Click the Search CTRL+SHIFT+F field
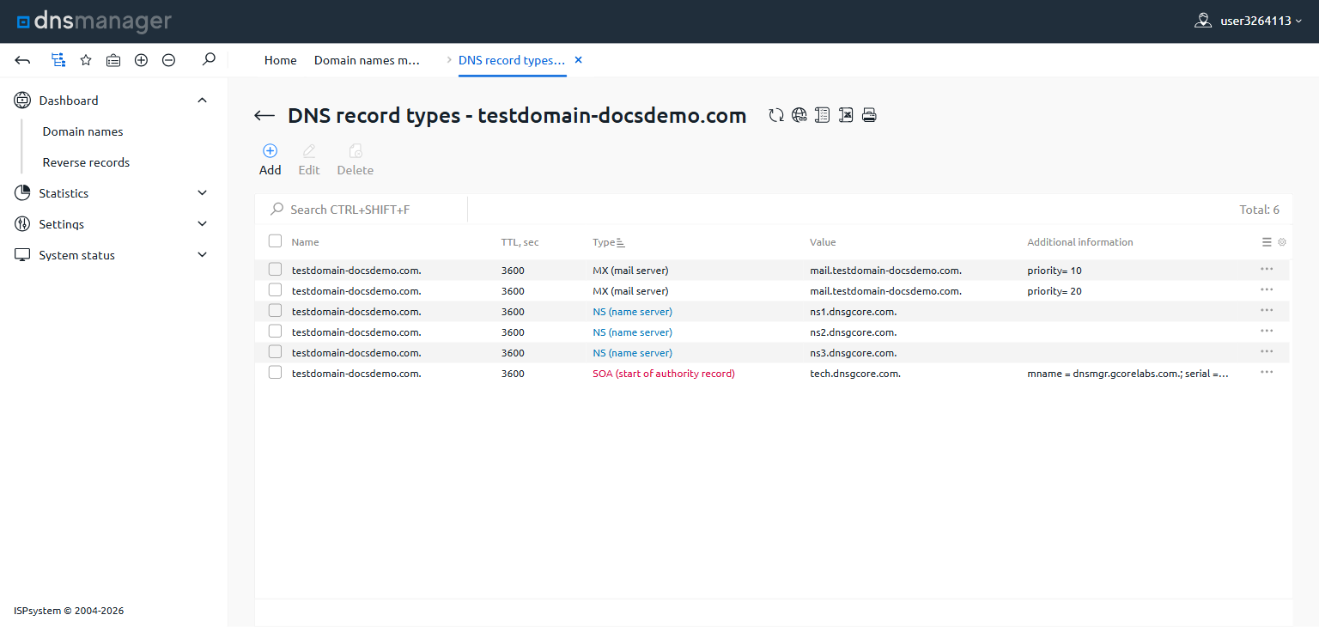The image size is (1319, 627). click(362, 210)
